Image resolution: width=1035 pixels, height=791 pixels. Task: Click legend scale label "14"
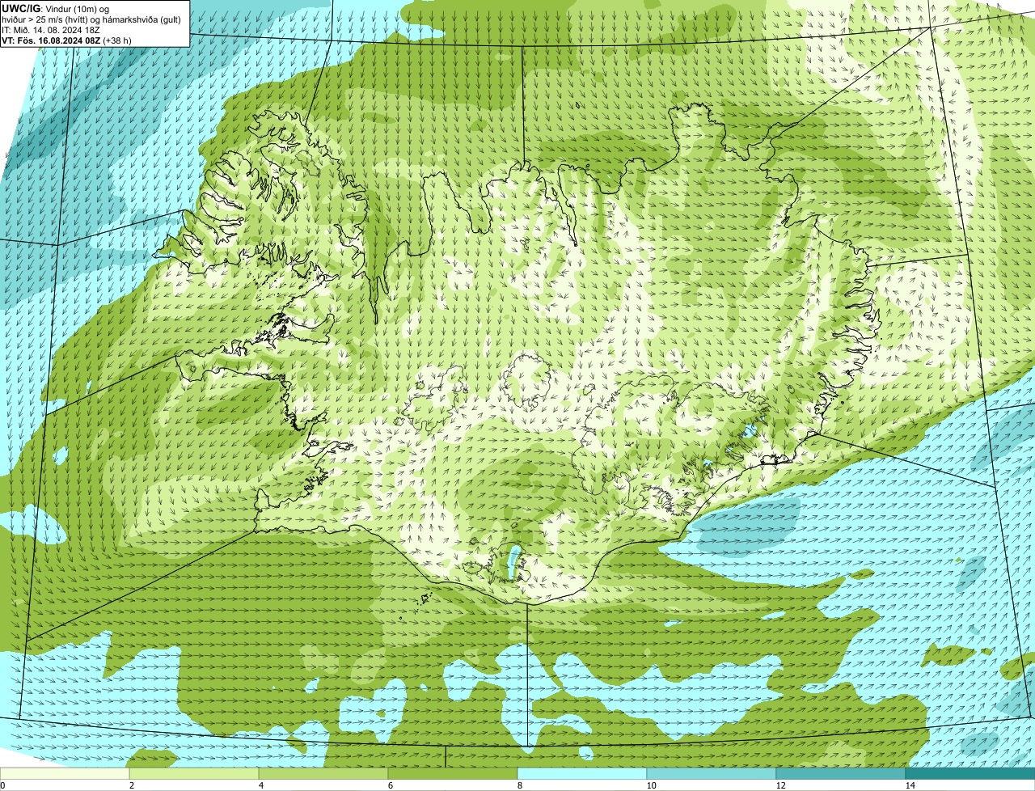click(x=910, y=785)
